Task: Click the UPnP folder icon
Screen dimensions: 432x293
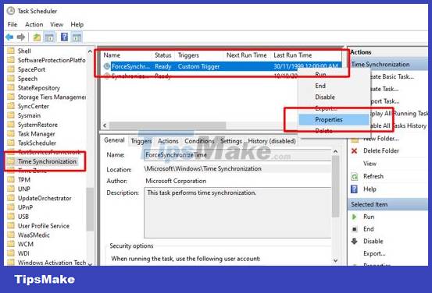Action: 11,207
